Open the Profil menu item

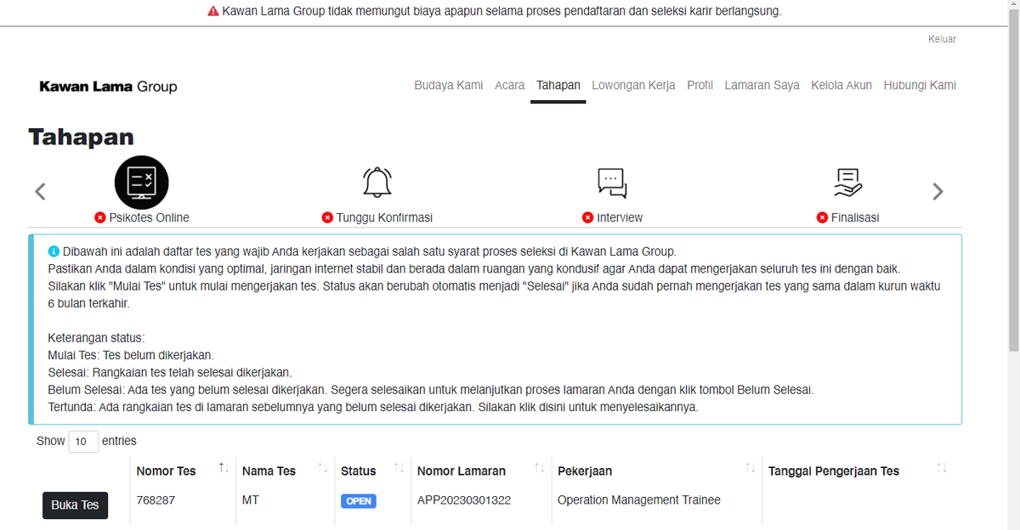point(700,85)
